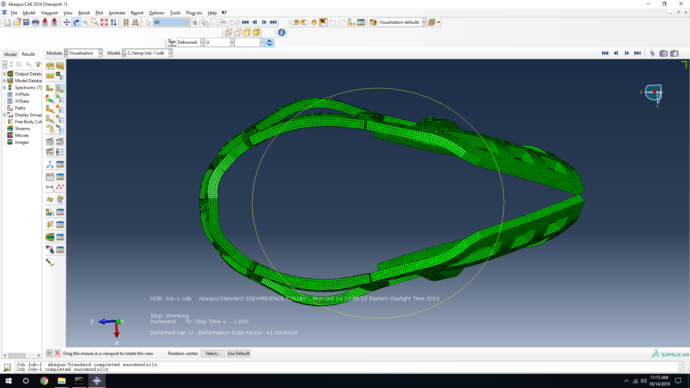The width and height of the screenshot is (690, 388).
Task: Click the Query information icon
Action: pyautogui.click(x=282, y=32)
